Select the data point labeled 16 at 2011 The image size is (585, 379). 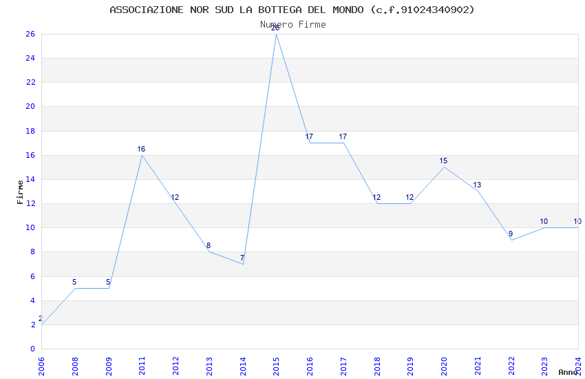142,155
